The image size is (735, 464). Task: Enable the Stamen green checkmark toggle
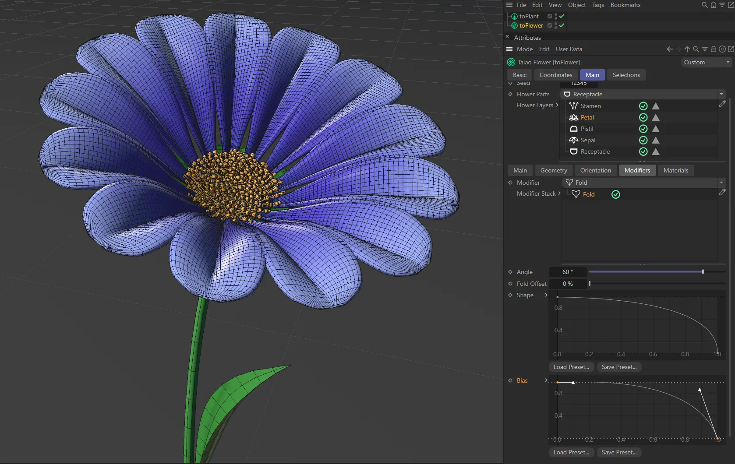click(x=643, y=106)
